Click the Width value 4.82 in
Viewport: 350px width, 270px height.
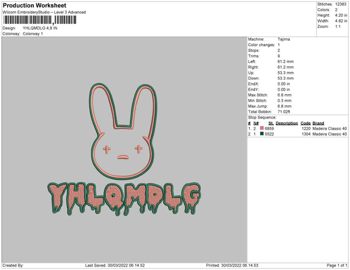341,21
